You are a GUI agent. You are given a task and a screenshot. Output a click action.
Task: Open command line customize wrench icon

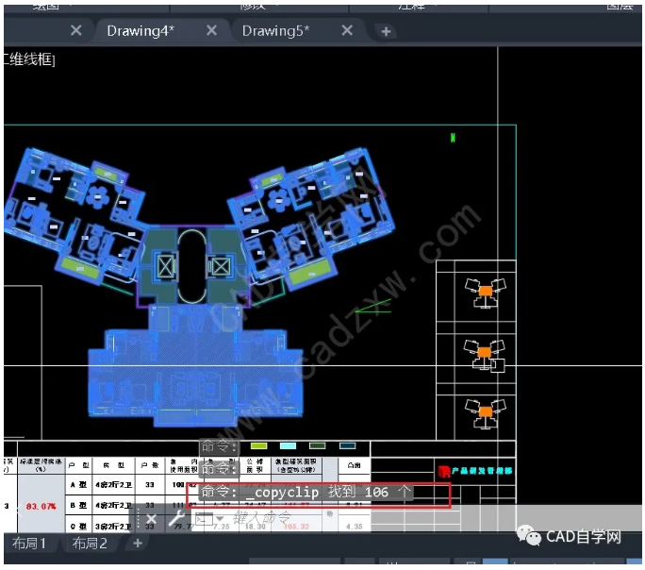tap(176, 518)
